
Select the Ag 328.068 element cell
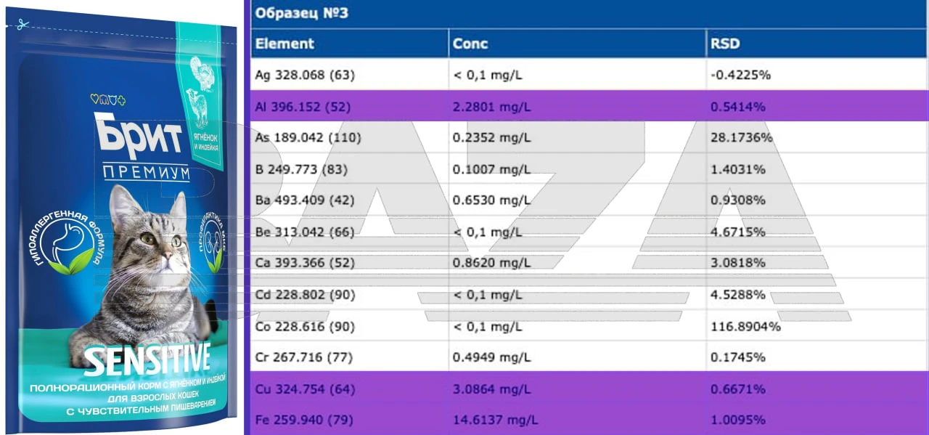305,75
